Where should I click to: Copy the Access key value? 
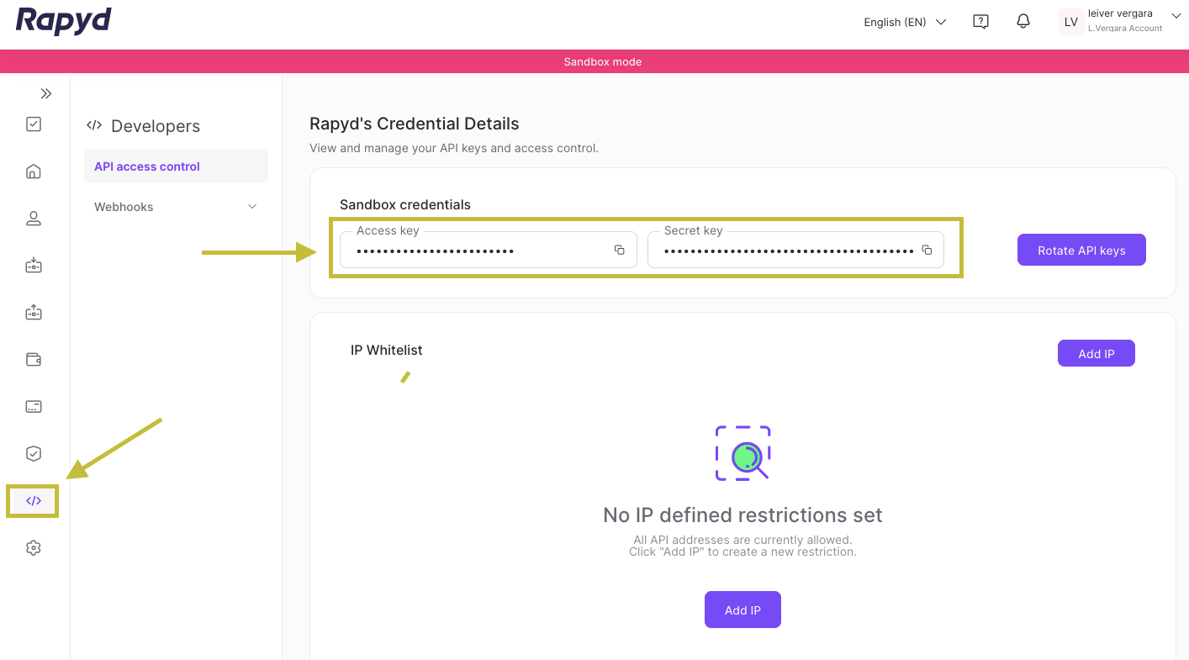pyautogui.click(x=620, y=251)
